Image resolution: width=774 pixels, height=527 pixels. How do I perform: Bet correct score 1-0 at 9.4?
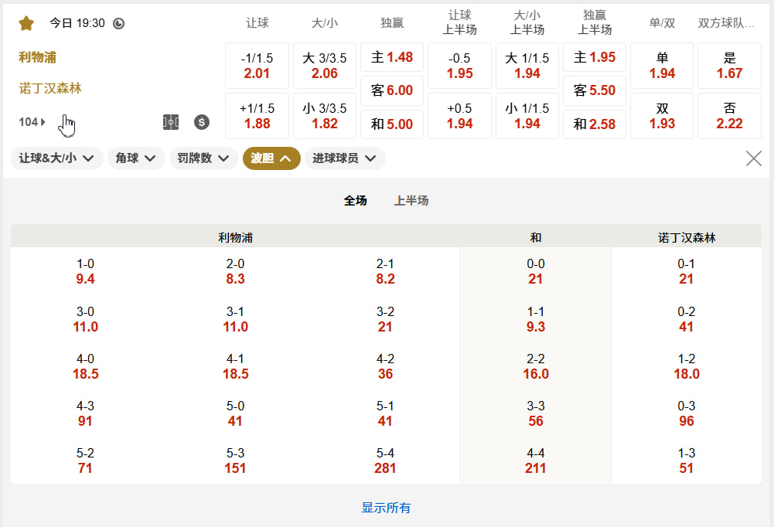85,271
